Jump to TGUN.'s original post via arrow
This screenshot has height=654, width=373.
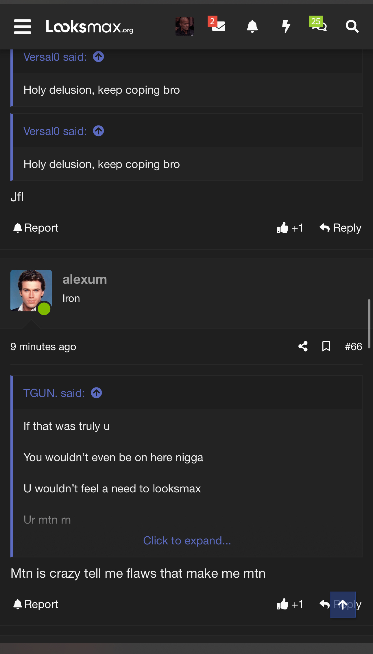(x=96, y=393)
